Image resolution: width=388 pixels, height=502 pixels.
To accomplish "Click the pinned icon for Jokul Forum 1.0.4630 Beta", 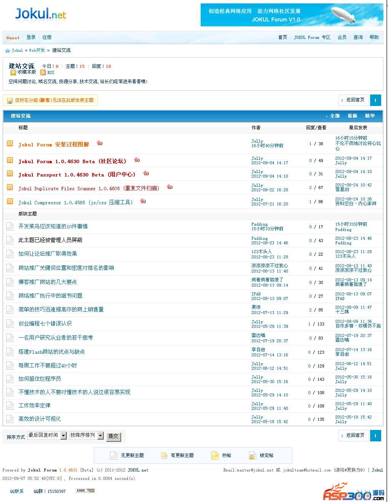I will click(10, 160).
